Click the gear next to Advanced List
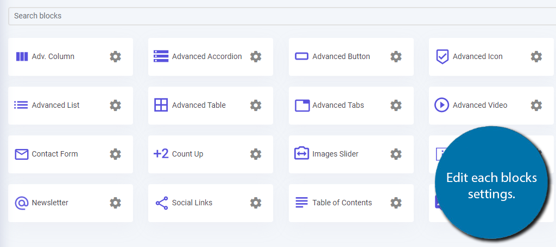556x247 pixels. [x=115, y=105]
